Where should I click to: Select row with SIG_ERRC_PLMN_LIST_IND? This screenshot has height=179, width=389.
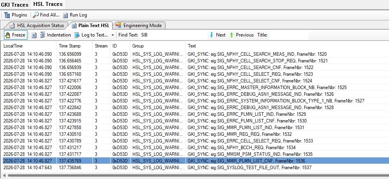[x=196, y=114]
